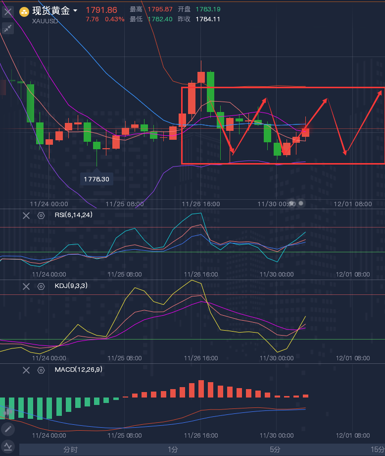Viewport: 385px width, 456px height.
Task: Select the 15分 timeframe
Action: pyautogui.click(x=377, y=450)
